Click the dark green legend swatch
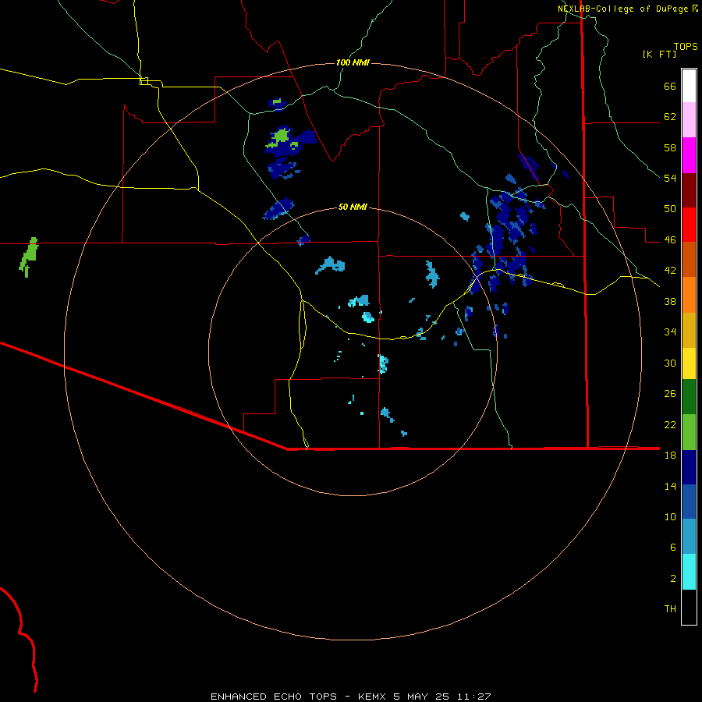 click(689, 397)
